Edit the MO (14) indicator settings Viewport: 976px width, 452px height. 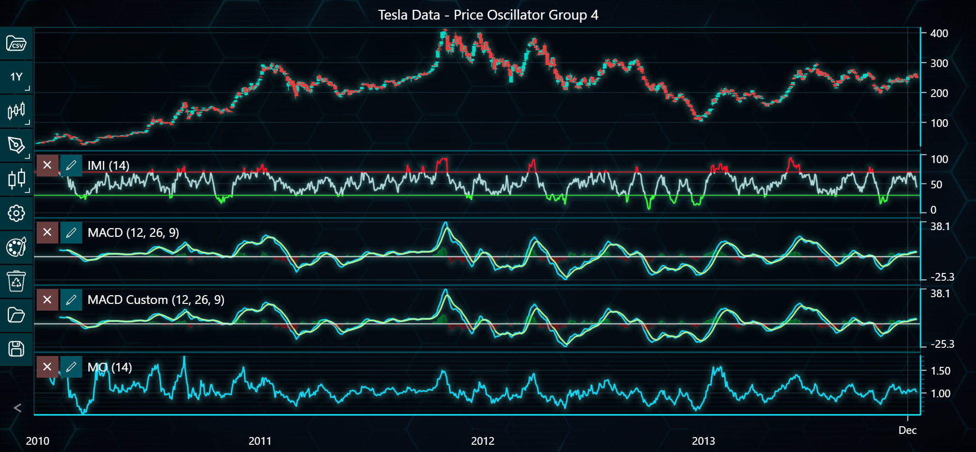click(71, 367)
